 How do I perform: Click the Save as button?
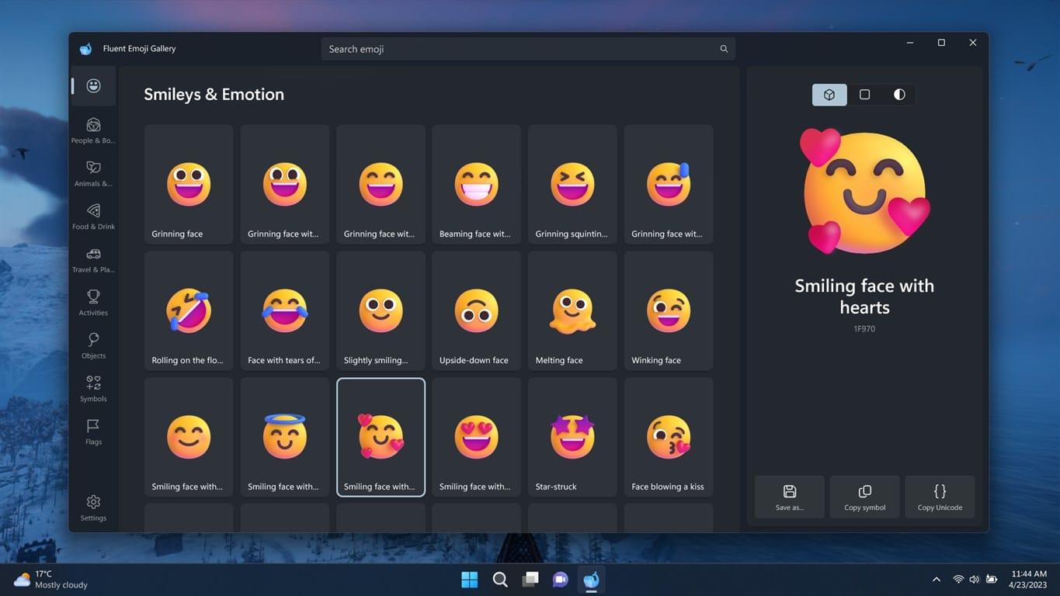(x=789, y=497)
